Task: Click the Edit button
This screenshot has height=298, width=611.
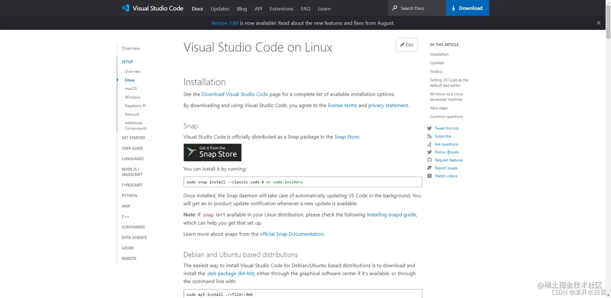Action: point(407,45)
